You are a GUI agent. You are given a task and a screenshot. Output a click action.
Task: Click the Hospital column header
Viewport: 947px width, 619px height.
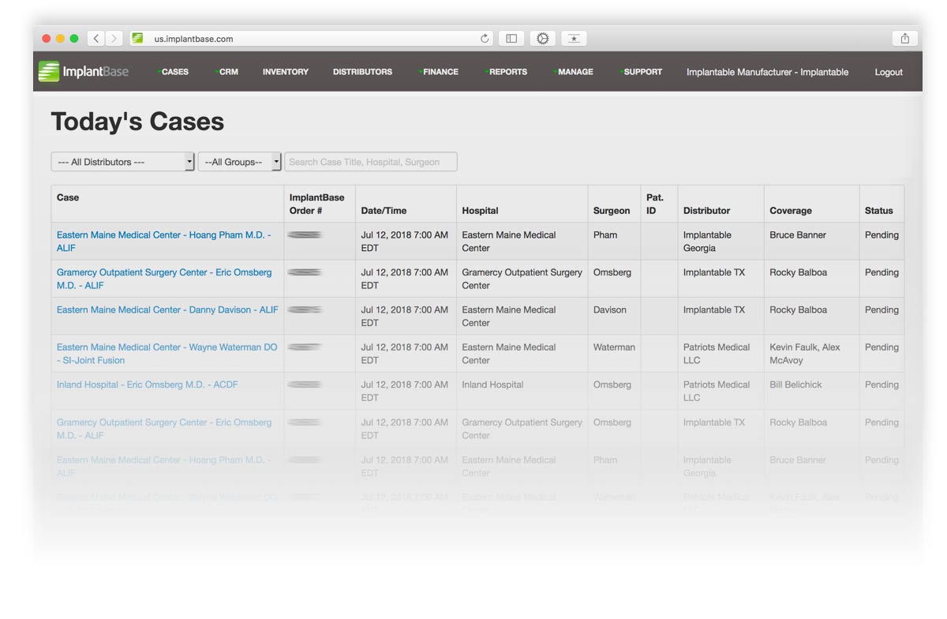pyautogui.click(x=480, y=211)
